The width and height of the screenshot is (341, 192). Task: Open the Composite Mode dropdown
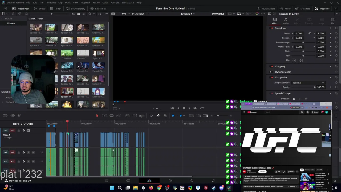(308, 83)
